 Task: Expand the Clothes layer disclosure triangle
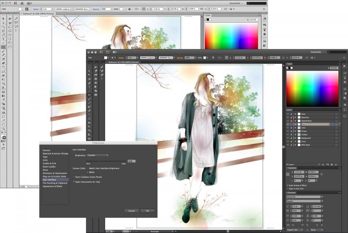(295, 135)
